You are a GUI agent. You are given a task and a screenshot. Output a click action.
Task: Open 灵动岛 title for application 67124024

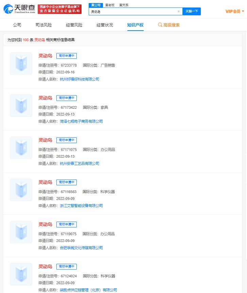click(x=45, y=266)
